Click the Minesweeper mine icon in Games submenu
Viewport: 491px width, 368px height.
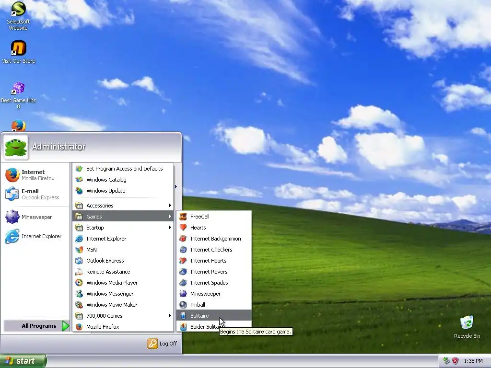[183, 294]
